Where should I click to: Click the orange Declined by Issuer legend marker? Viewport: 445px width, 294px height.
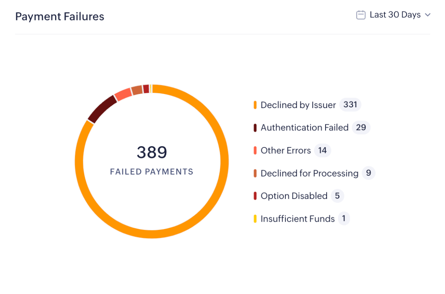point(255,105)
